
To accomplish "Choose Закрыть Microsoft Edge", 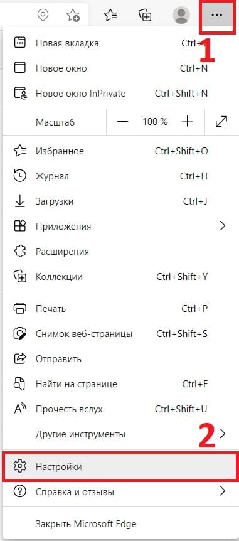I will [119, 524].
